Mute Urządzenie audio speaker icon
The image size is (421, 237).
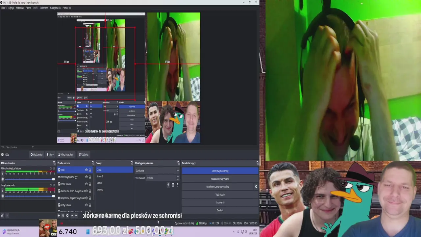click(x=3, y=196)
